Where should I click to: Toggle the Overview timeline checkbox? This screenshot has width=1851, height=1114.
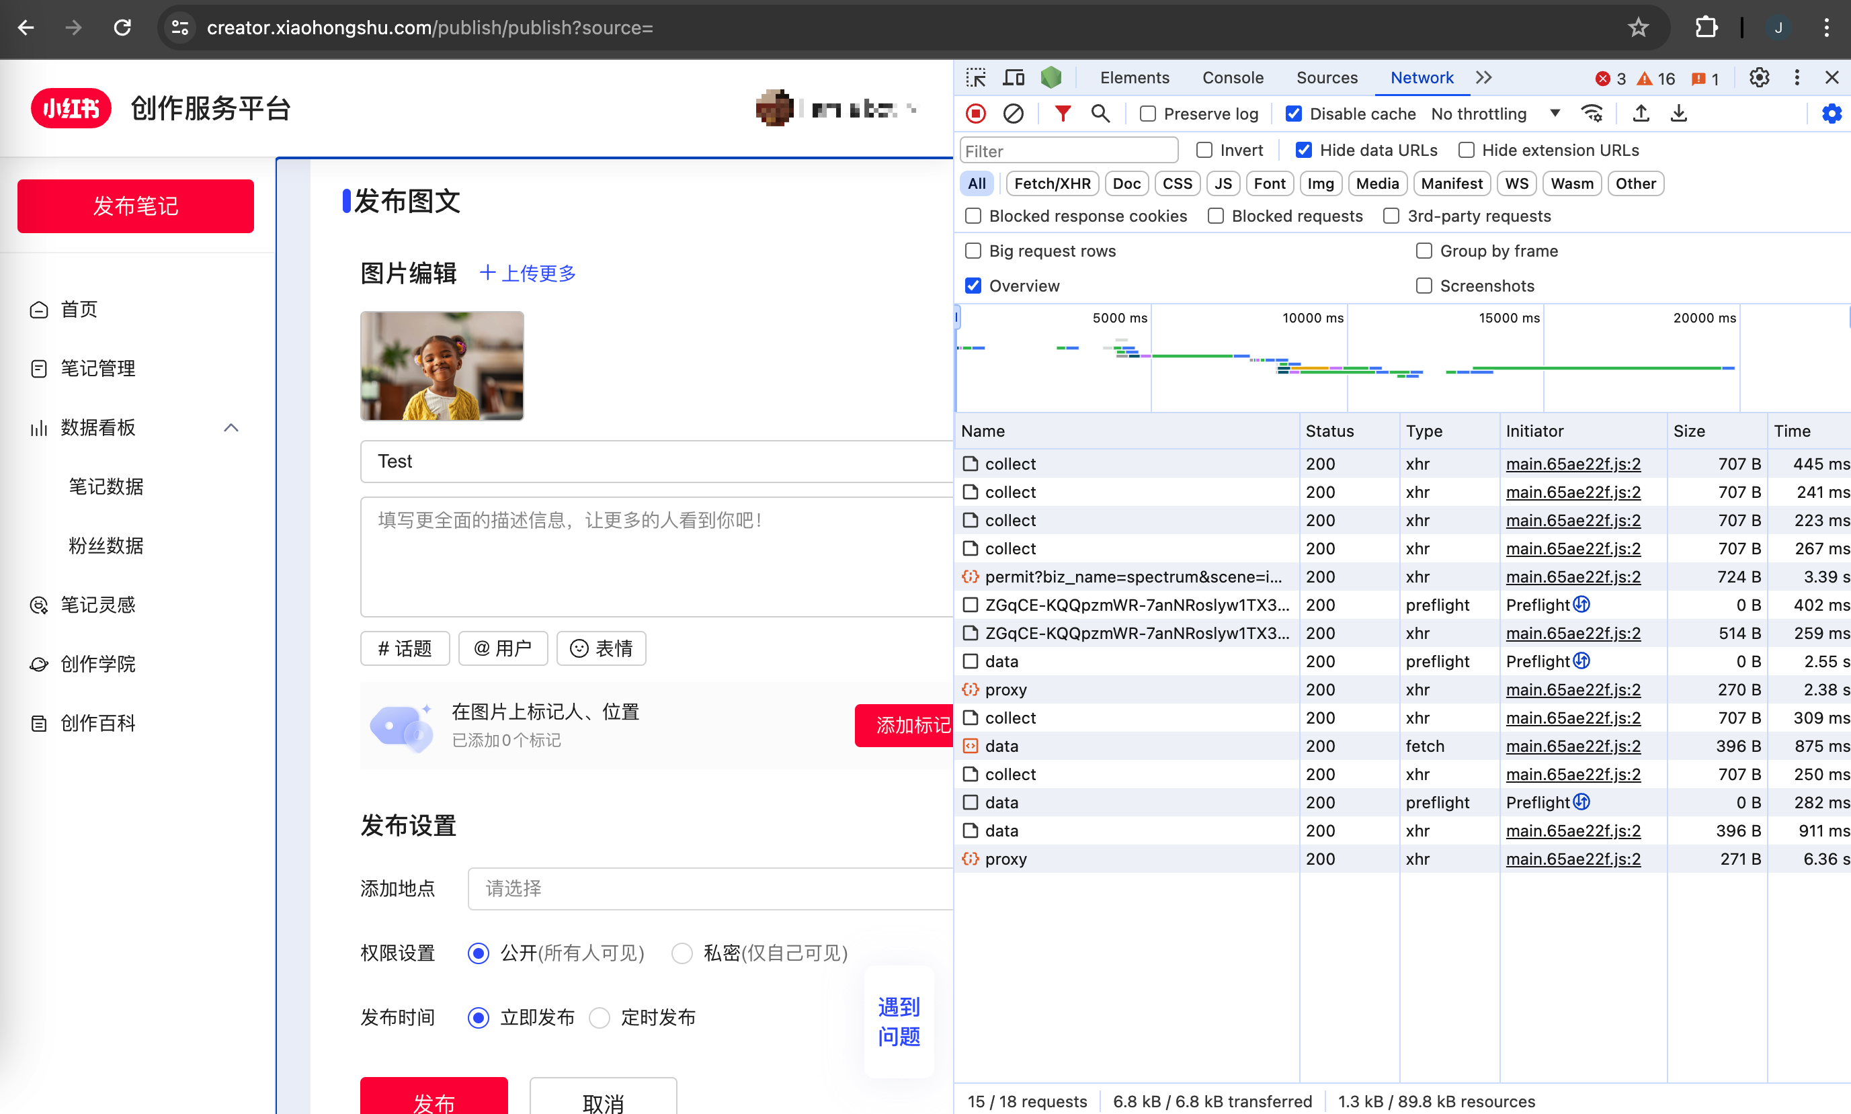975,284
